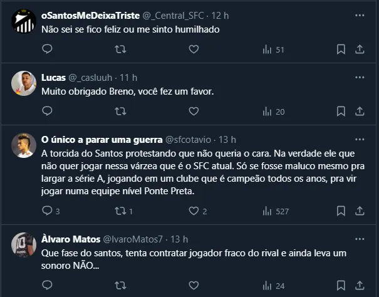Open more options for oSantosMeDeixaTriste tweet
The image size is (379, 297).
point(360,14)
